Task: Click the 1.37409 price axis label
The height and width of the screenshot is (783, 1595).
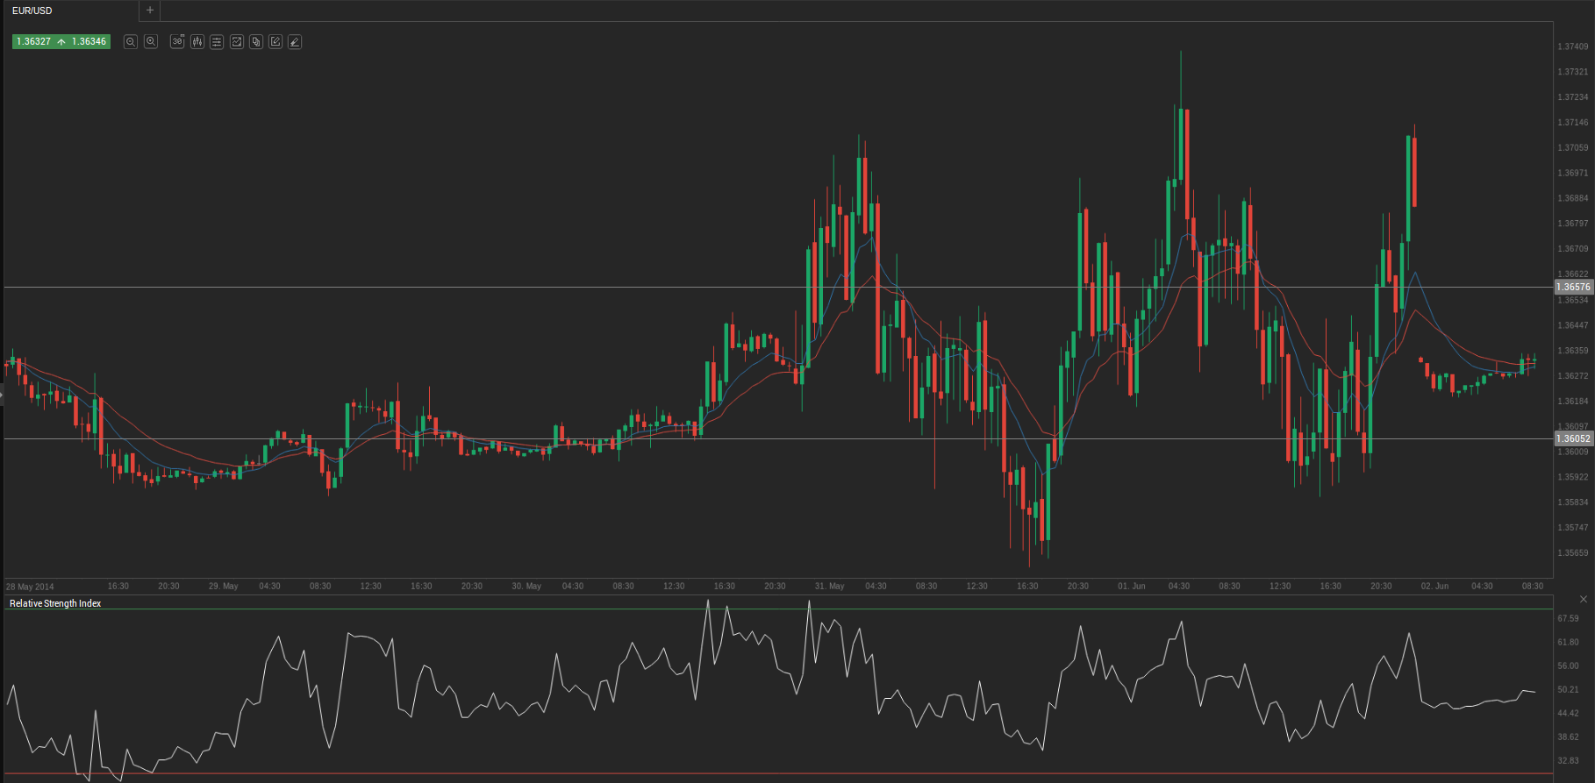Action: pos(1573,46)
